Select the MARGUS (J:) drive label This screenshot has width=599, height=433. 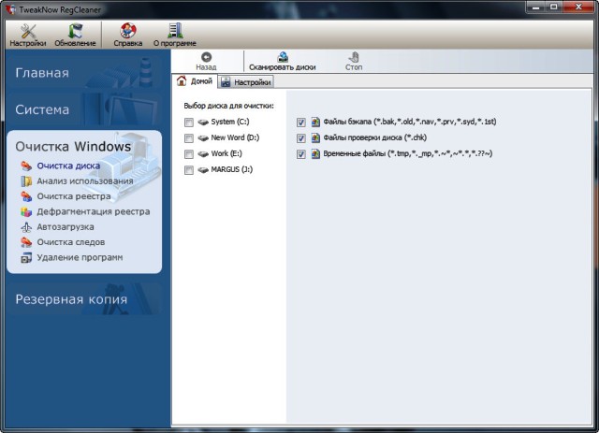coord(232,170)
